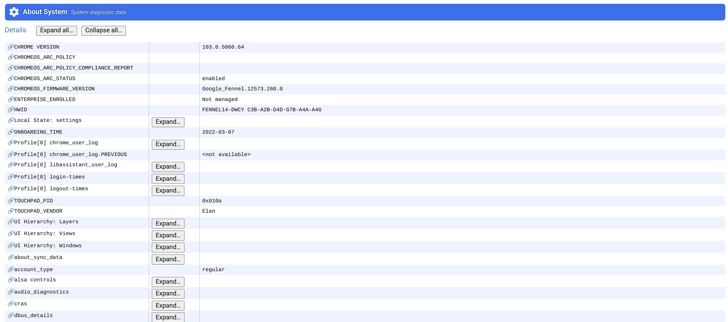728x322 pixels.
Task: Select the HWID value FENNEL14-DWCY
Action: pyautogui.click(x=262, y=110)
